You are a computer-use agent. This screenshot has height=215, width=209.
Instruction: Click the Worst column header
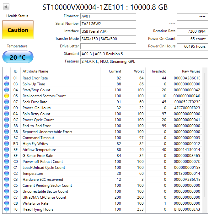pos(134,71)
